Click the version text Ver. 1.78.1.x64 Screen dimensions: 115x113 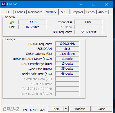pyautogui.click(x=34, y=110)
